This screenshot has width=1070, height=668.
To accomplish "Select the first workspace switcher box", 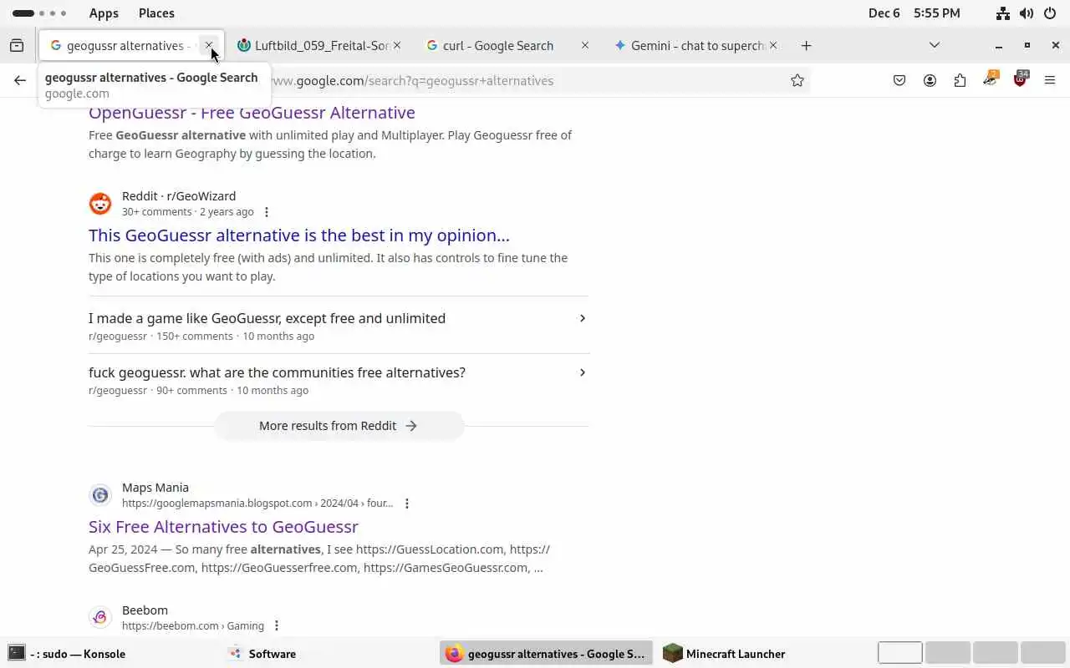I will [900, 653].
